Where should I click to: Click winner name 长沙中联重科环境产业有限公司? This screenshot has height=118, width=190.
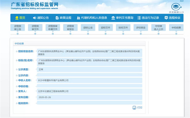(x=53, y=80)
